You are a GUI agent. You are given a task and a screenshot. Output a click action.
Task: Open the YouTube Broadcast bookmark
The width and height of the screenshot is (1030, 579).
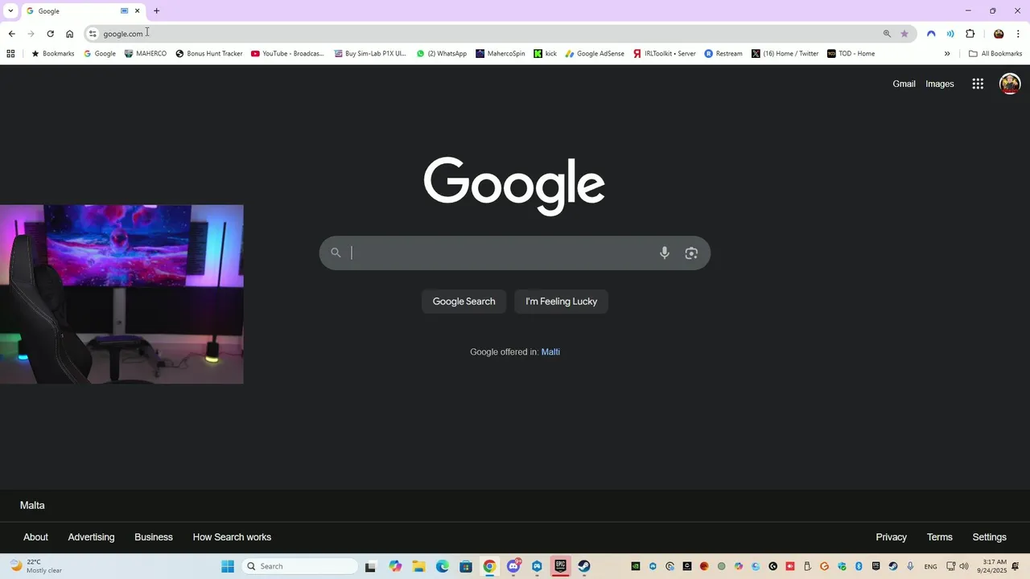[287, 54]
